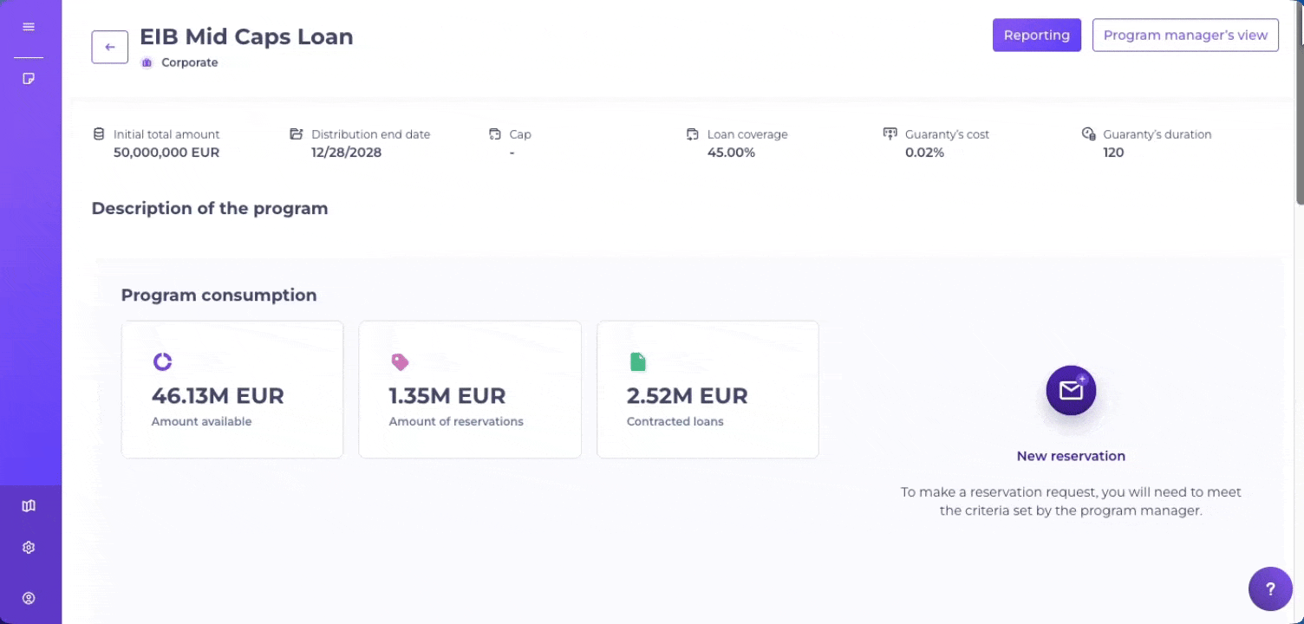Click the New reservation label
Image resolution: width=1304 pixels, height=624 pixels.
[x=1071, y=456]
